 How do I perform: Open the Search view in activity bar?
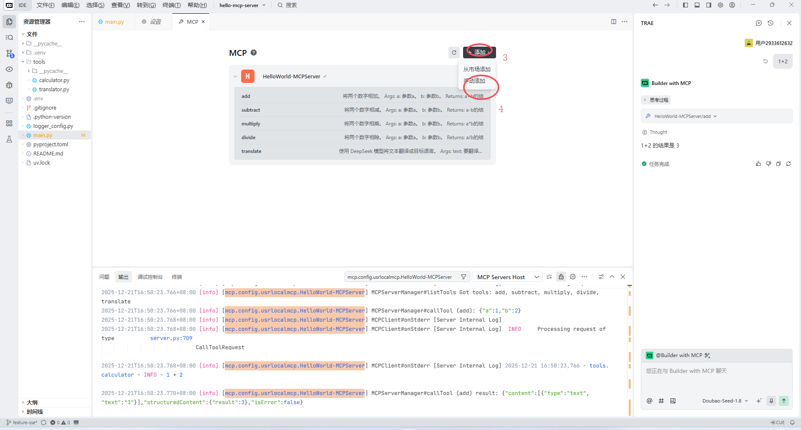pyautogui.click(x=9, y=37)
